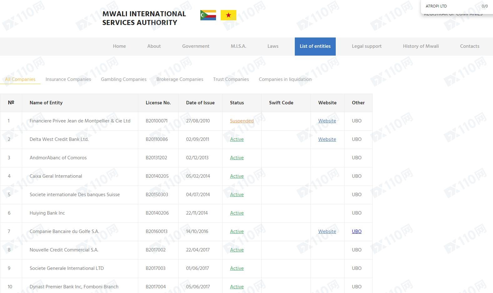Select Caixa Geral International name
Screen dimensions: 493x293
coord(56,176)
